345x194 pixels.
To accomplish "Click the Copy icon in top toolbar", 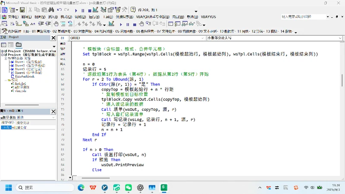I will point(37,10).
